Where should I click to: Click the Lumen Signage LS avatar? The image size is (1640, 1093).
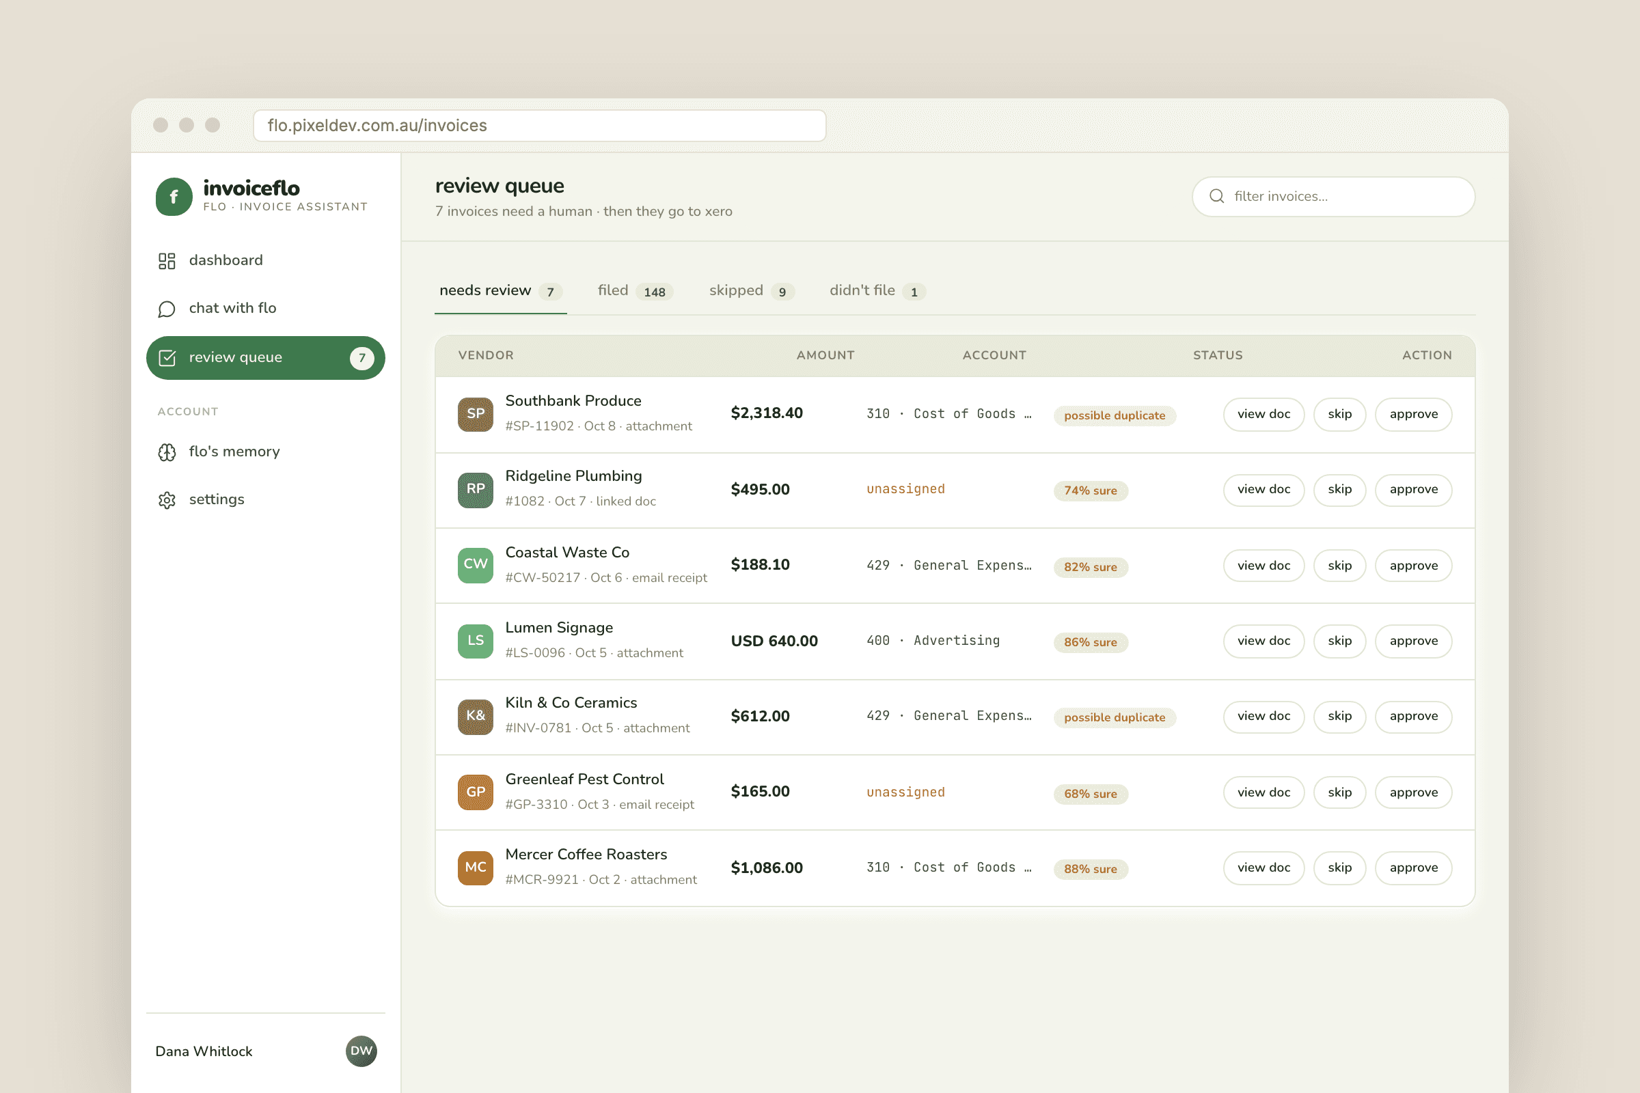point(476,641)
